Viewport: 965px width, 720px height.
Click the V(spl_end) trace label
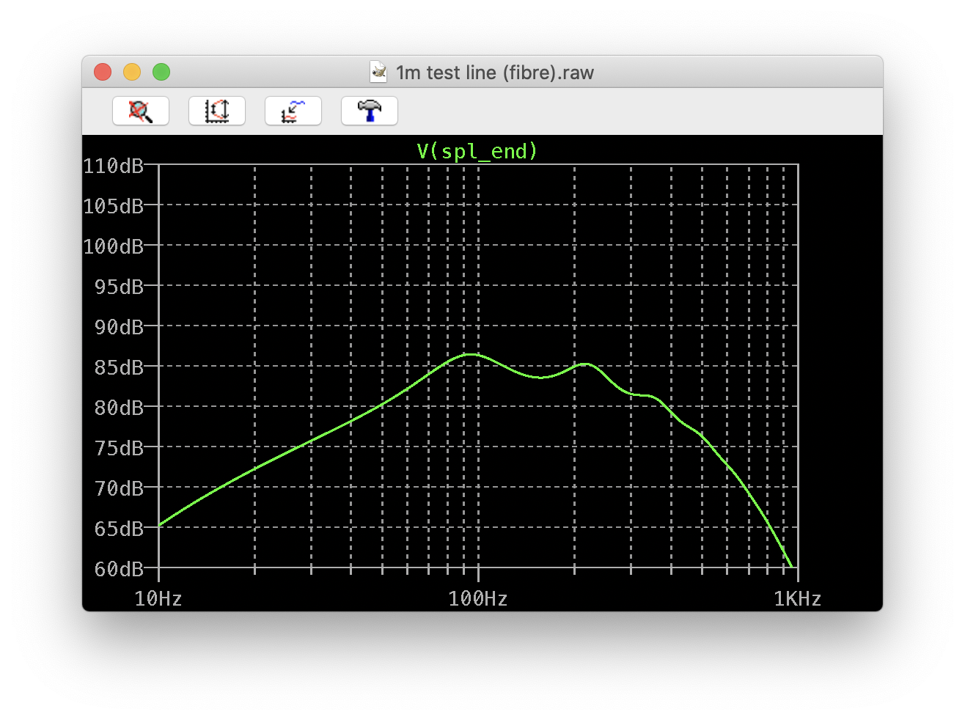[x=477, y=151]
